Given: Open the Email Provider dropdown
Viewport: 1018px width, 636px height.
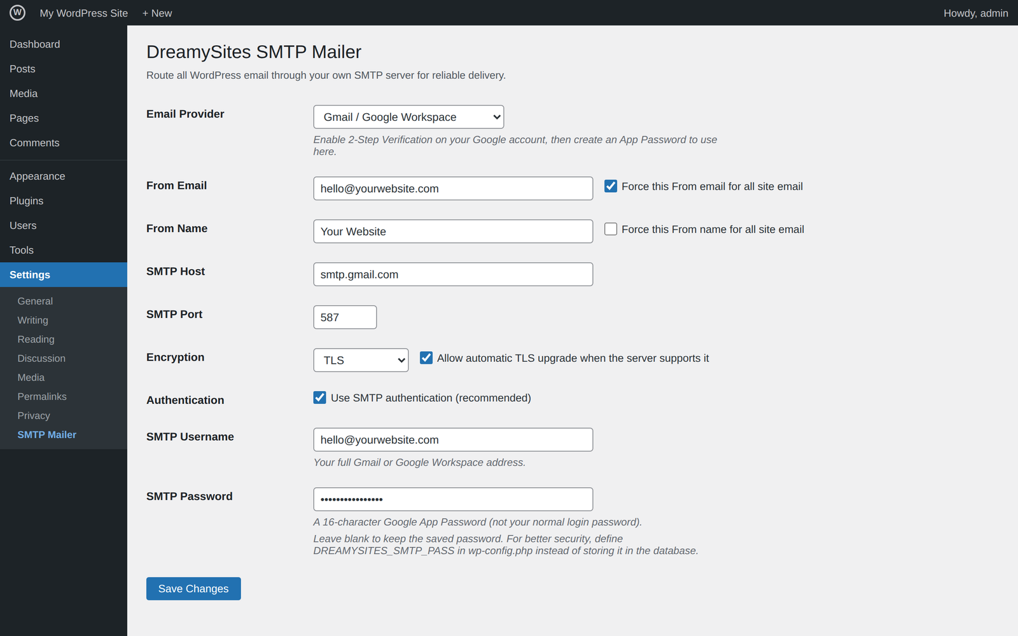Looking at the screenshot, I should click(408, 117).
